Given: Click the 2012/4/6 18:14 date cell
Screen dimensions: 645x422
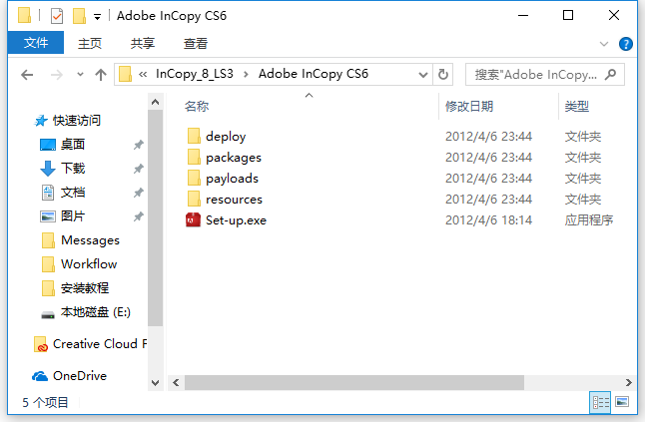Looking at the screenshot, I should tap(488, 220).
